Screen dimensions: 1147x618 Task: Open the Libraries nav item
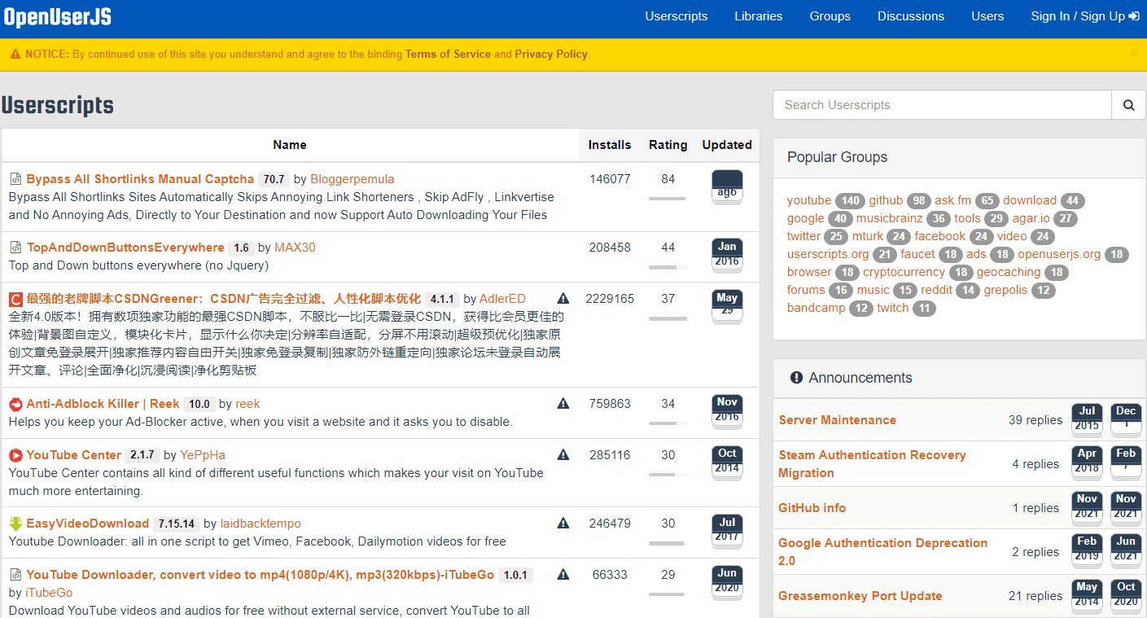click(x=758, y=16)
